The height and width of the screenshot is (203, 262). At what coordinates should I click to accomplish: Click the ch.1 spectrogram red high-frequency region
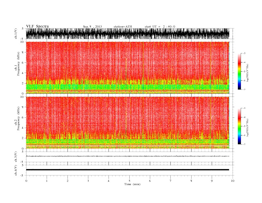[127, 60]
